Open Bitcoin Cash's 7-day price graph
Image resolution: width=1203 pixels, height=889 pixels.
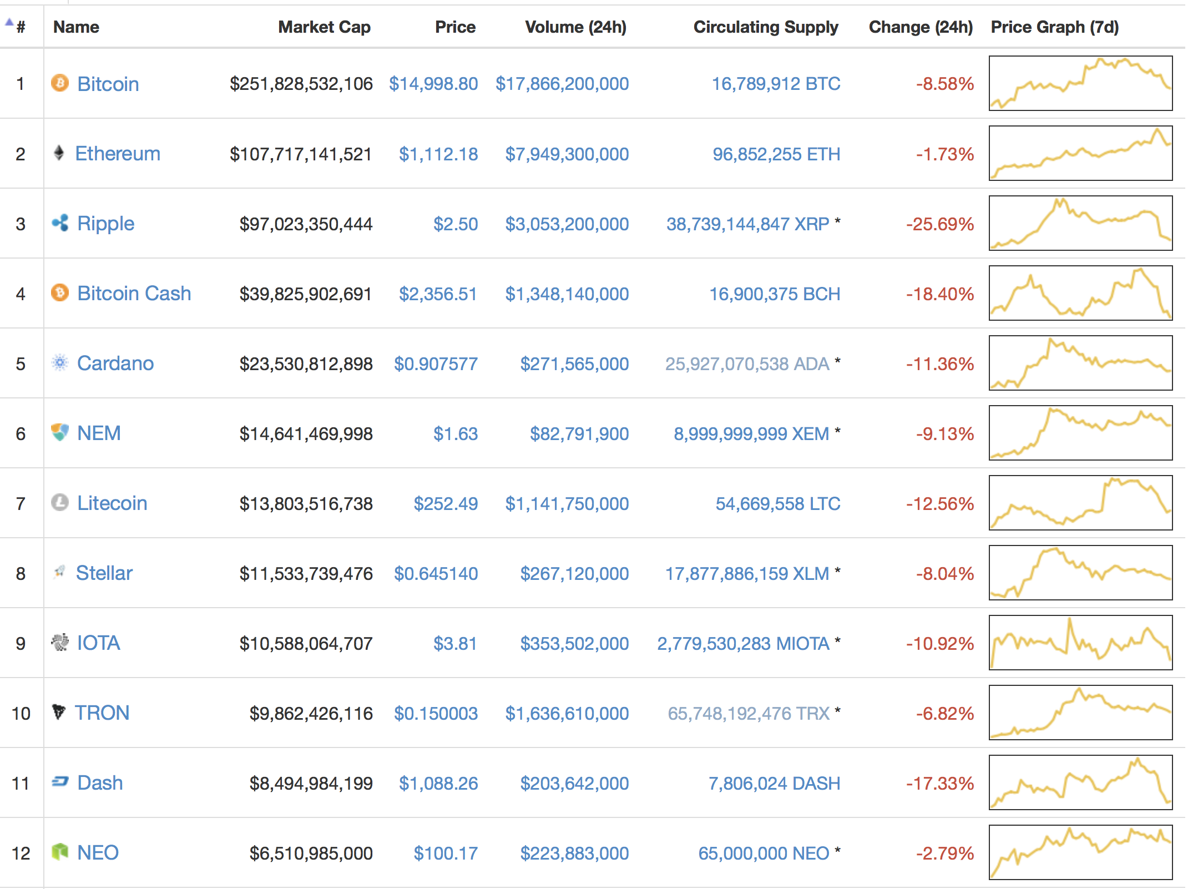[1080, 293]
